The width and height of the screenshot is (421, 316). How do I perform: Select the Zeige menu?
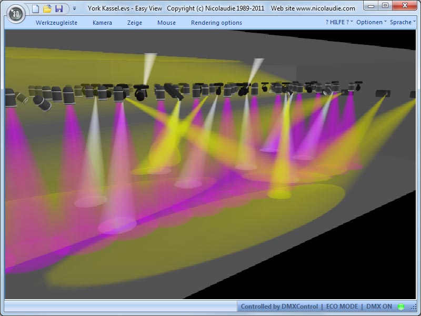pyautogui.click(x=135, y=23)
